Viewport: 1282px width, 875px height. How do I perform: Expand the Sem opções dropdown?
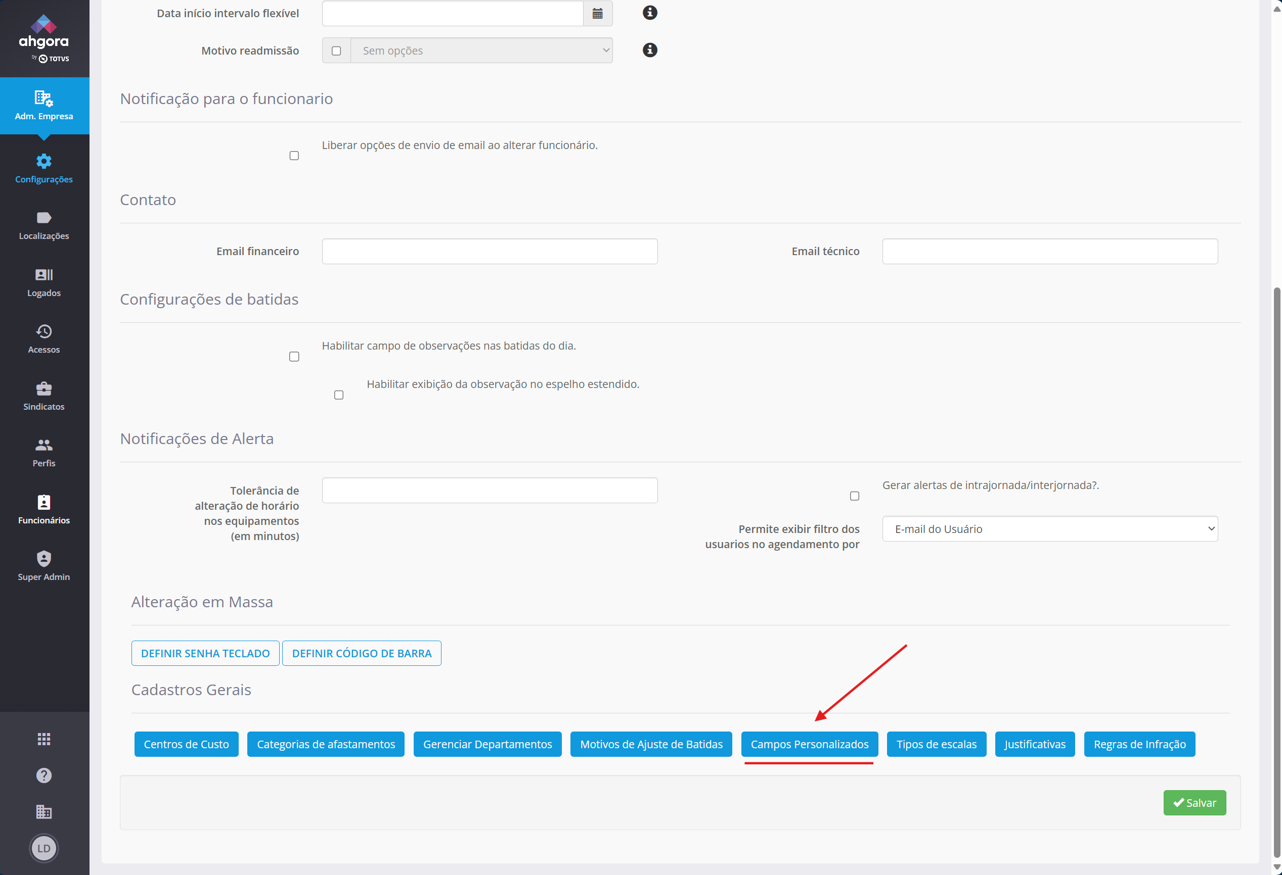481,51
